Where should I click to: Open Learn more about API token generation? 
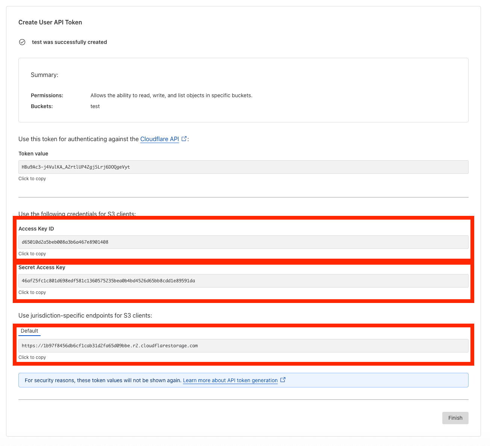(230, 380)
